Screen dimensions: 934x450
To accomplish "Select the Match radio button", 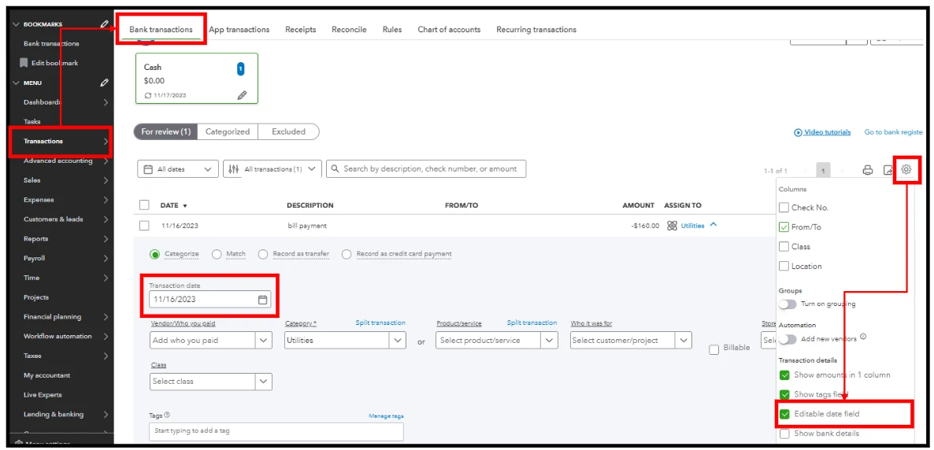I will pos(217,254).
